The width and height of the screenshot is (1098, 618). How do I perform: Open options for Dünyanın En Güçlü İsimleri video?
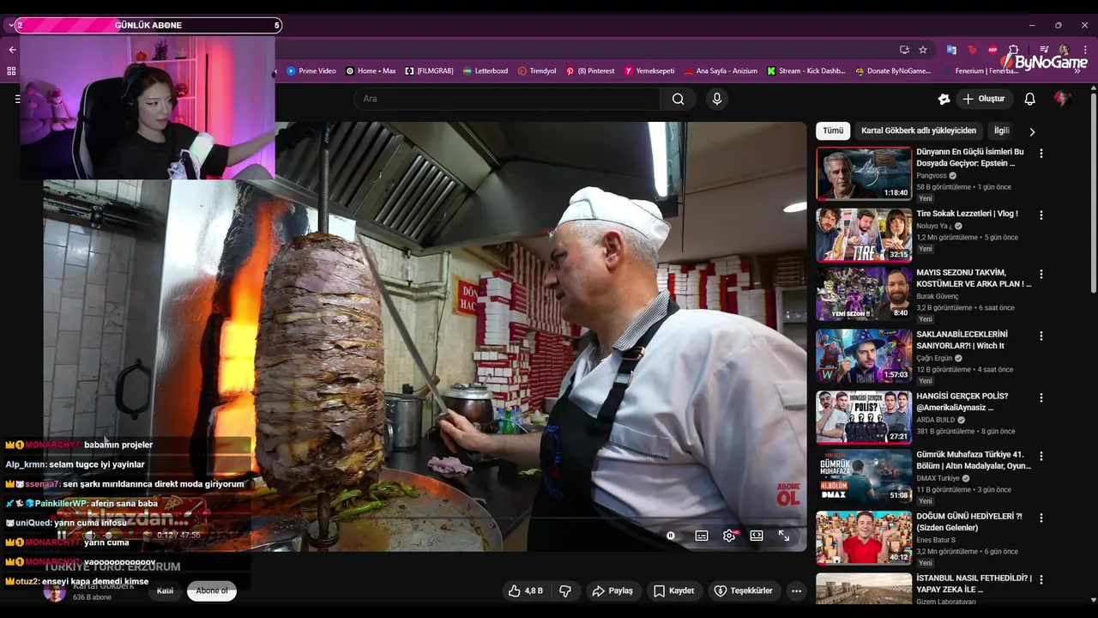pyautogui.click(x=1041, y=154)
